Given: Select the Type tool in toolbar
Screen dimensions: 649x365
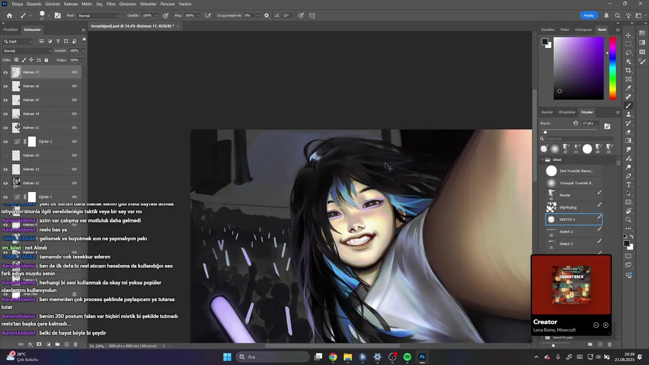Looking at the screenshot, I should point(629,185).
